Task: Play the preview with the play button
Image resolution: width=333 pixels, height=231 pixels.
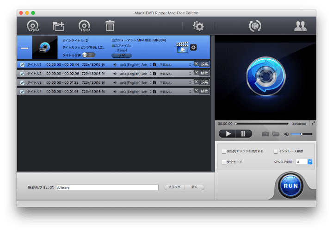Action: (x=228, y=134)
